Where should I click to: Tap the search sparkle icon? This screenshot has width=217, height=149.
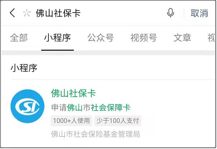tap(27, 13)
